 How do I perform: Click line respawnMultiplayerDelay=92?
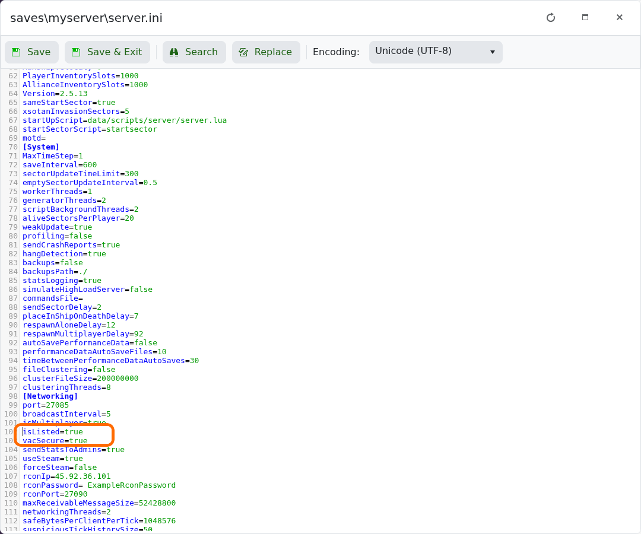tap(82, 334)
